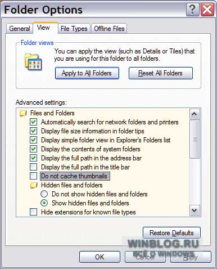
Task: Uncheck full path in address bar
Action: coord(33,158)
